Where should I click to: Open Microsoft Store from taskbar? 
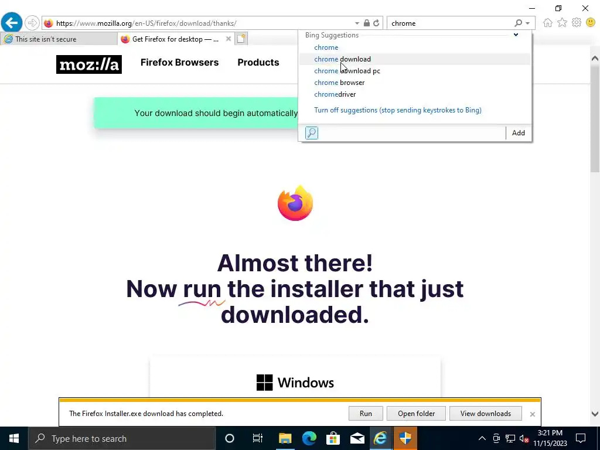click(333, 438)
